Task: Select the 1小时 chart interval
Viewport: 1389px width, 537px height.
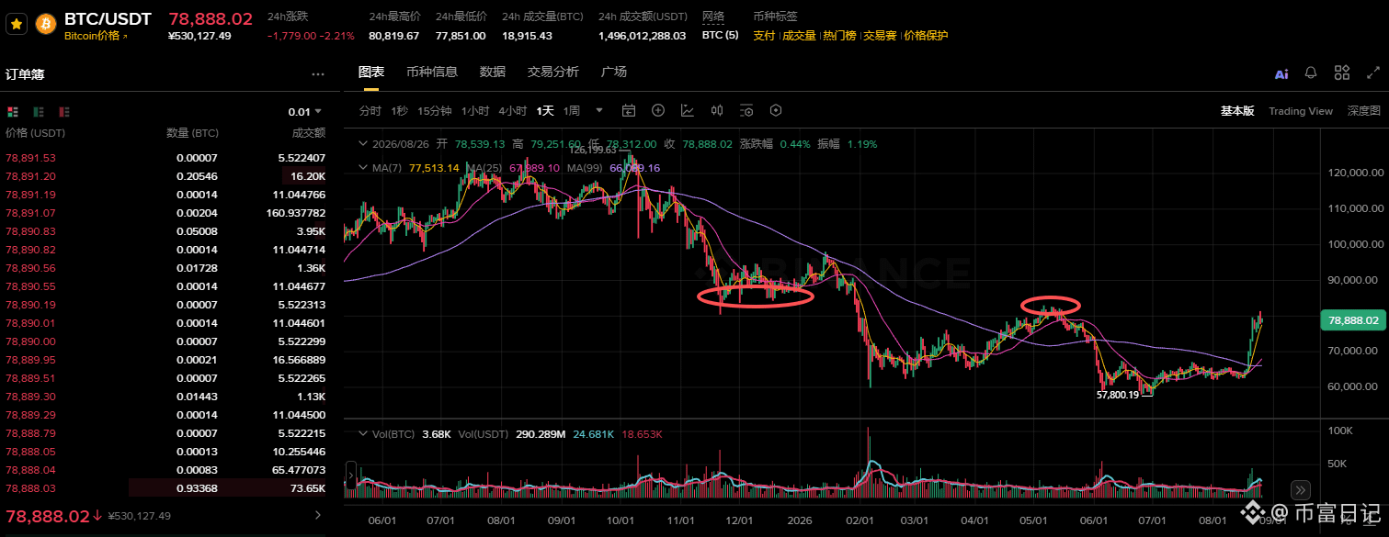Action: 475,111
